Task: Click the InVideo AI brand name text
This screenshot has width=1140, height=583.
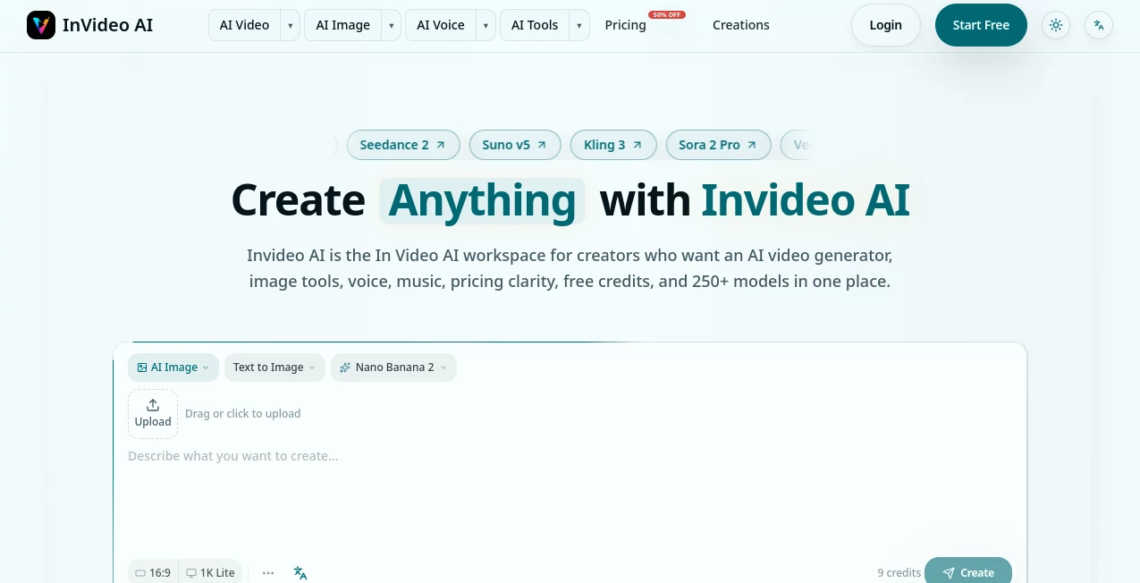Action: [x=107, y=25]
